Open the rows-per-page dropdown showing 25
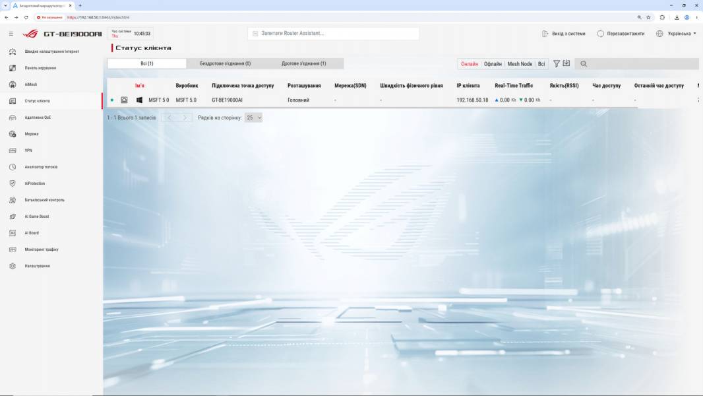Screen dimensions: 703x396 click(x=253, y=117)
